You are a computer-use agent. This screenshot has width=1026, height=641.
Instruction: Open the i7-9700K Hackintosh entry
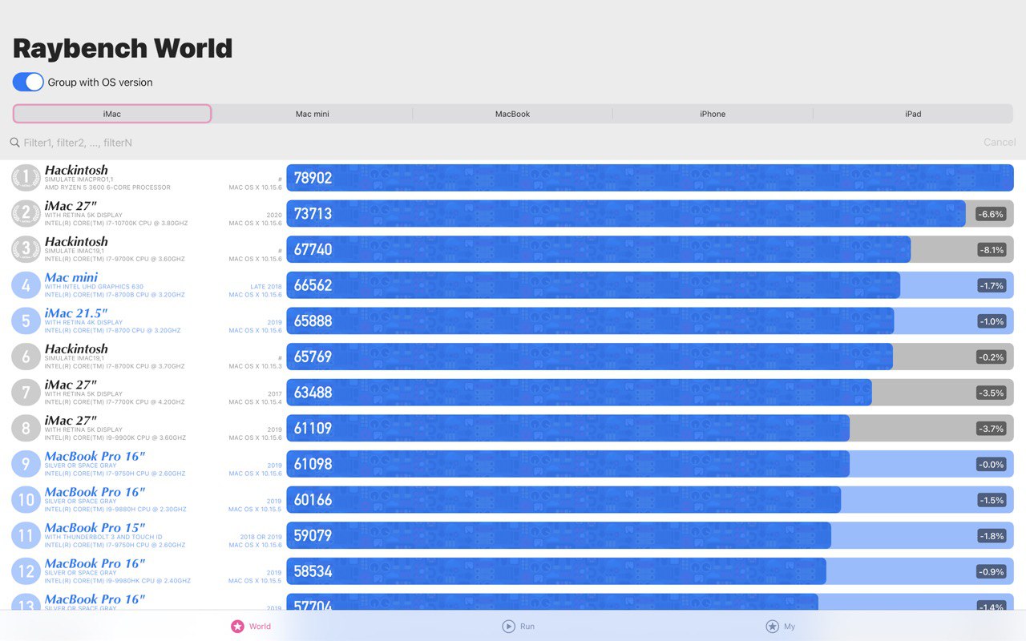point(76,241)
